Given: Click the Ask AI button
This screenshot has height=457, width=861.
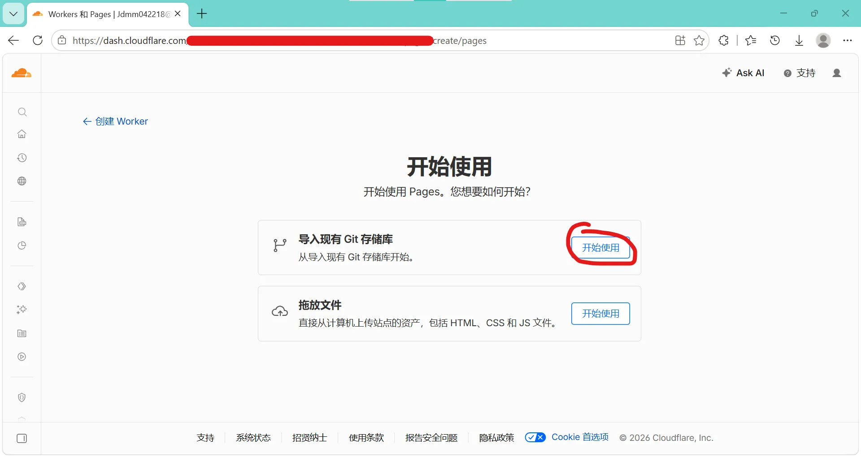Looking at the screenshot, I should [743, 73].
